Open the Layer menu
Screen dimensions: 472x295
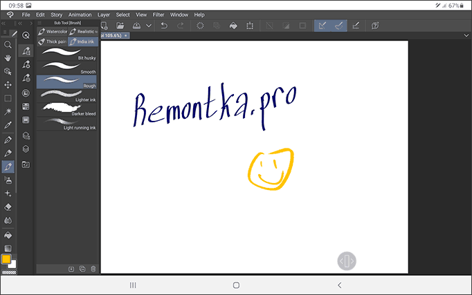tap(104, 15)
